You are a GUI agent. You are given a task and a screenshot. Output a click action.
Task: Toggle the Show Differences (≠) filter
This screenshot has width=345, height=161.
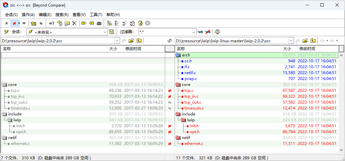[x=14, y=23]
